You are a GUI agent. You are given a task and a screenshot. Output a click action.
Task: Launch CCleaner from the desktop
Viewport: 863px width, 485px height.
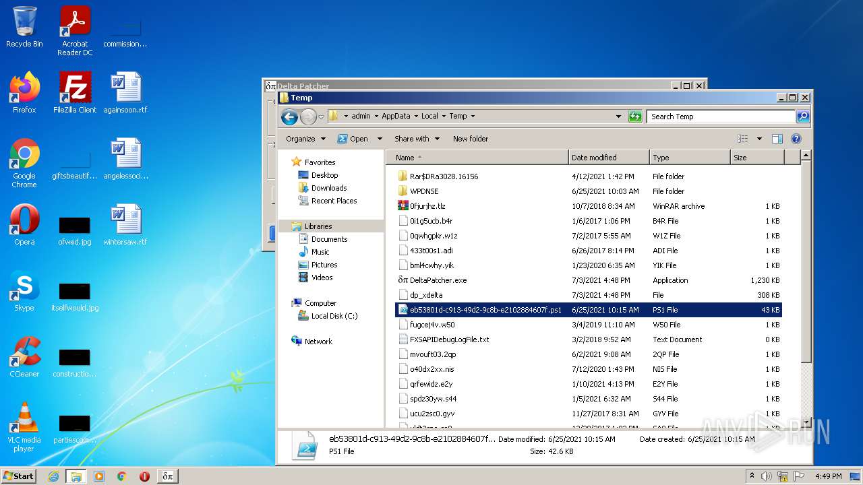[24, 356]
